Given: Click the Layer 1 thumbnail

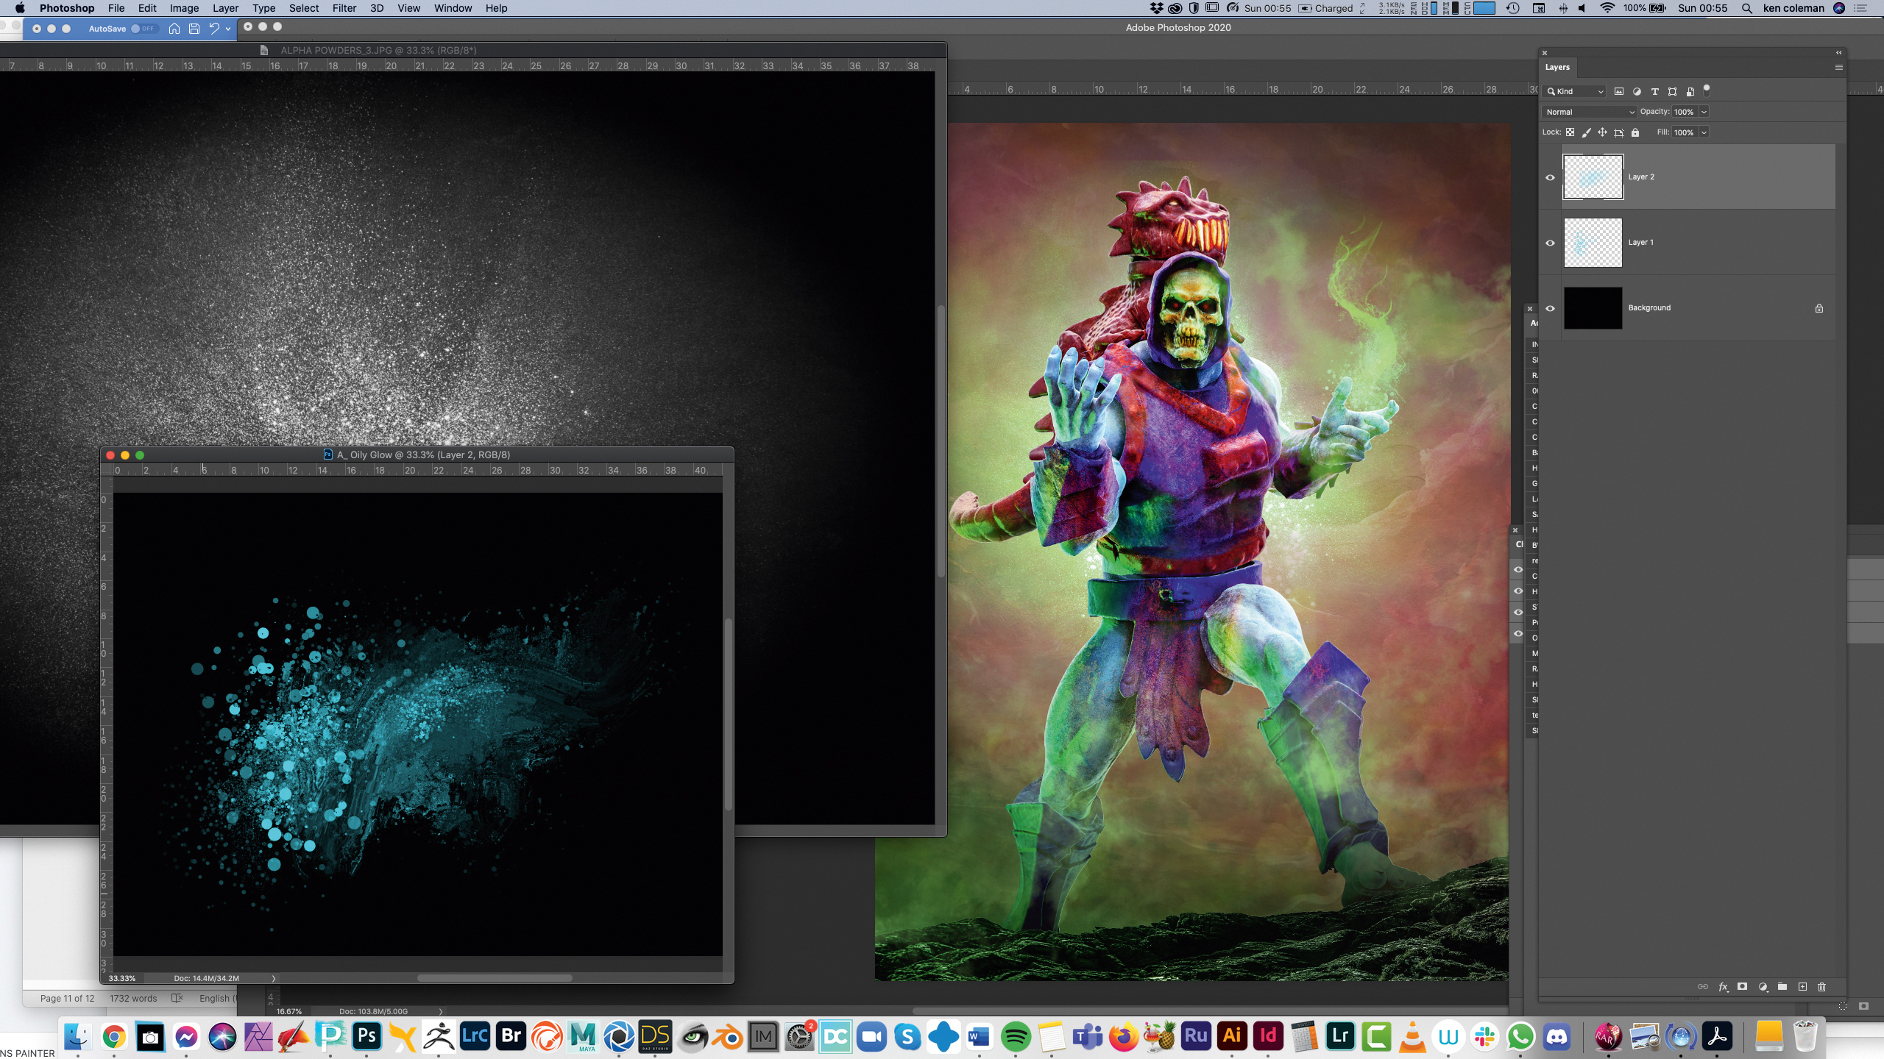Looking at the screenshot, I should [x=1593, y=242].
